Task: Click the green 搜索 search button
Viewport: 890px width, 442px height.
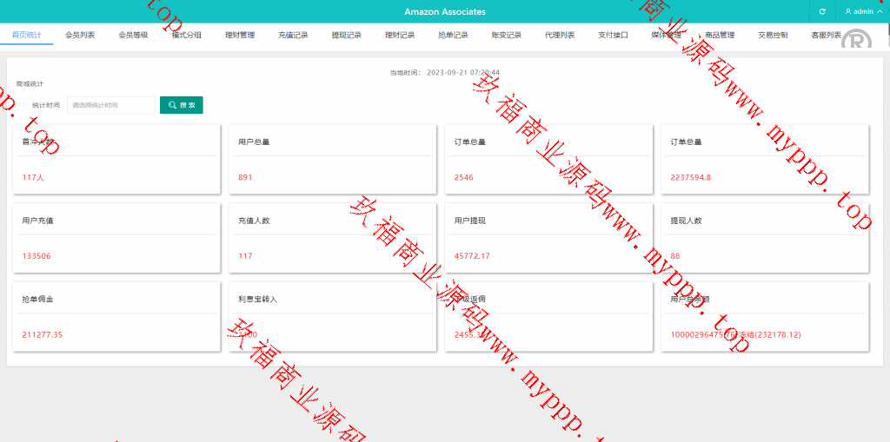Action: click(181, 105)
